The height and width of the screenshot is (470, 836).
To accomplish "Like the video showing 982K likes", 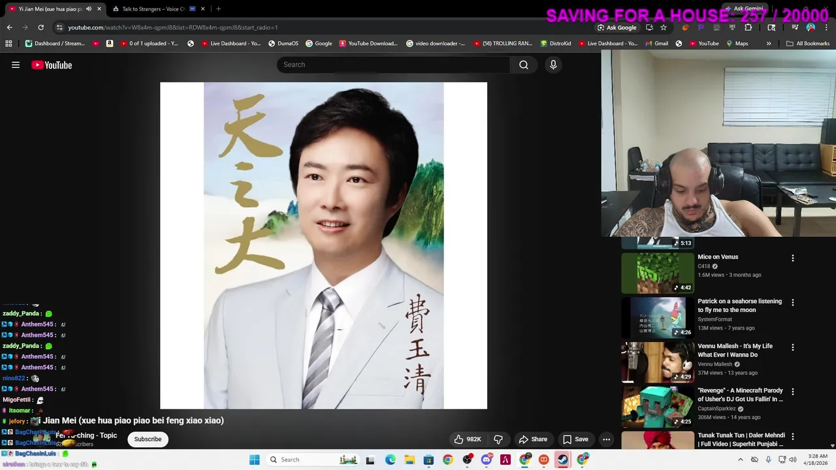I will (x=468, y=439).
